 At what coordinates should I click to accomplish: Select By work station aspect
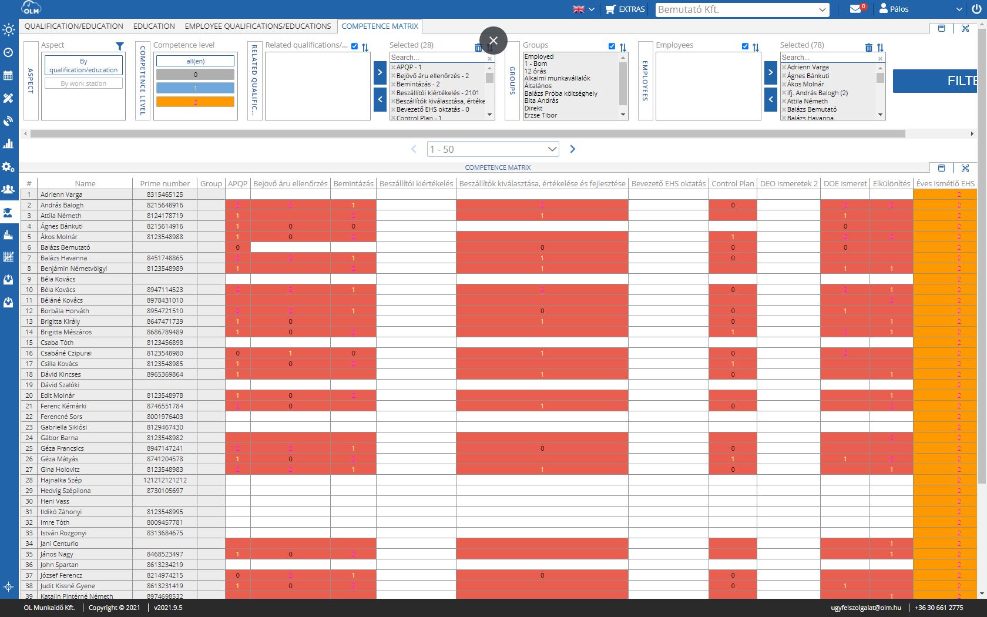[x=83, y=83]
